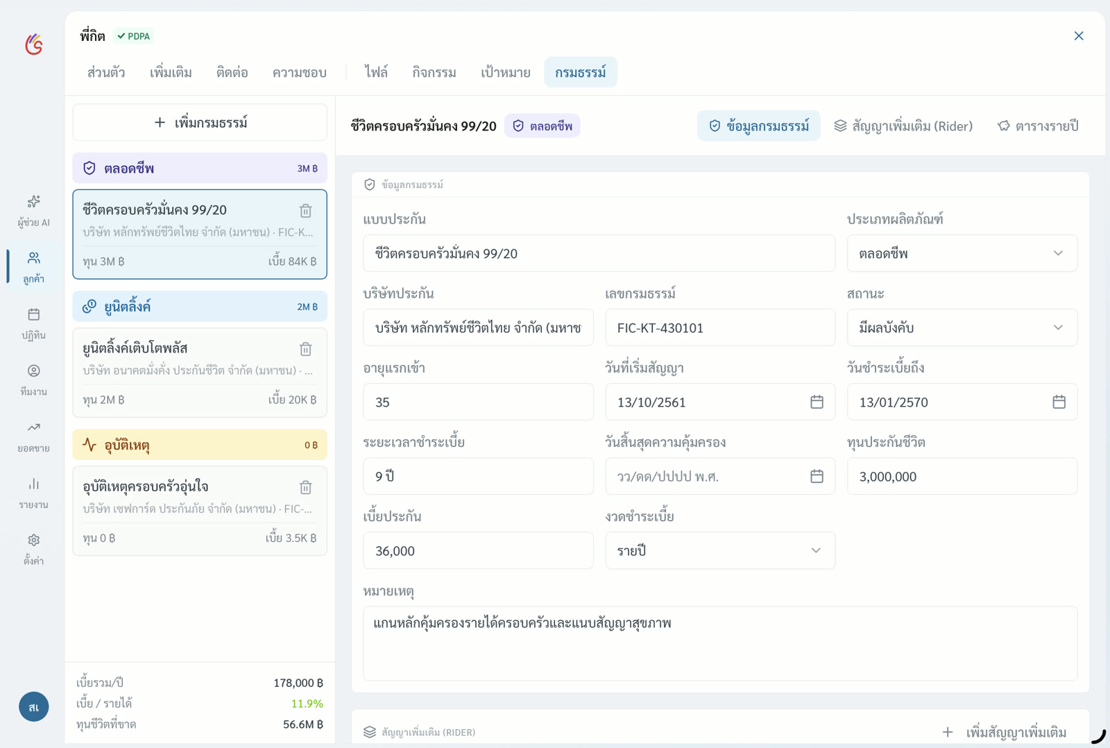Click the เพิ่มสัญญาเพิ่มเติม button
The width and height of the screenshot is (1110, 748).
[x=1005, y=732]
